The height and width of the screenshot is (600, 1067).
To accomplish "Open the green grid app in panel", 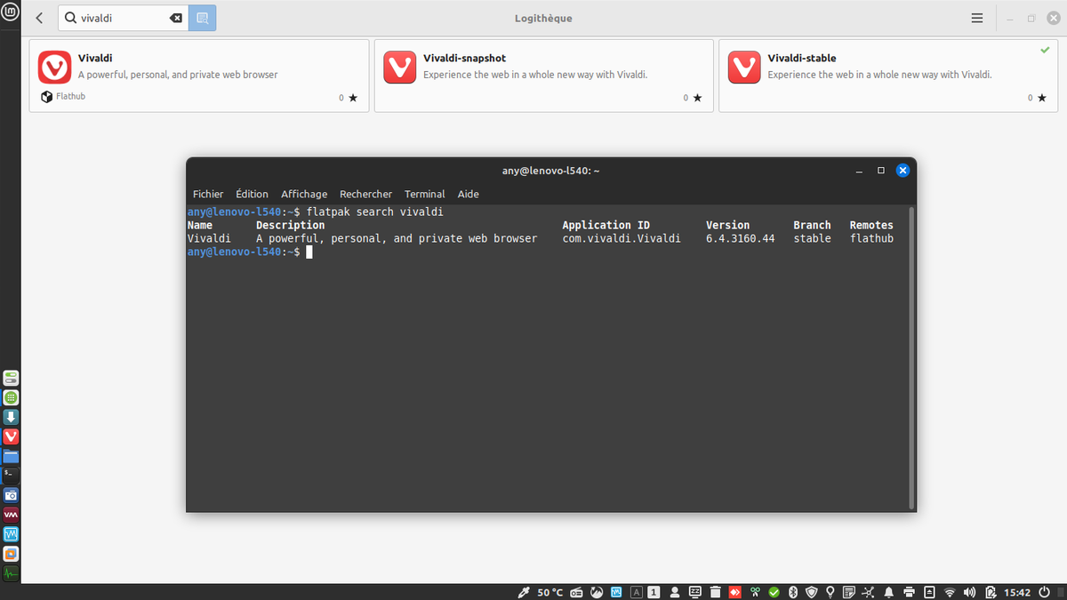I will [x=11, y=398].
